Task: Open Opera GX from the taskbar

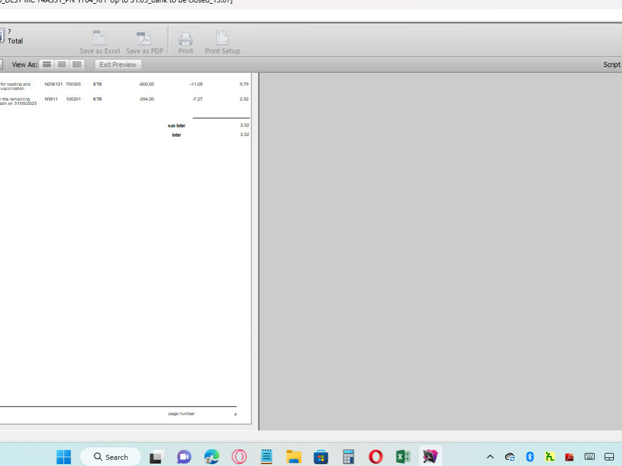Action: (x=239, y=457)
